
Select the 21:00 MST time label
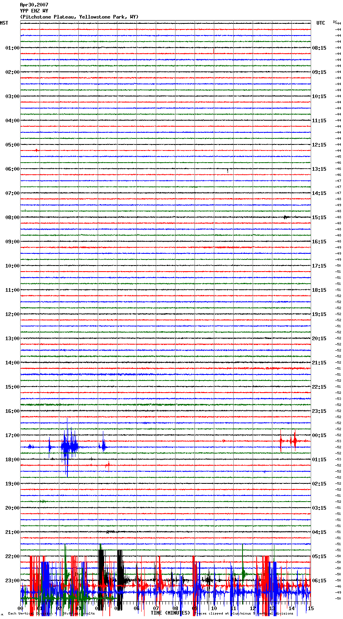coord(12,532)
